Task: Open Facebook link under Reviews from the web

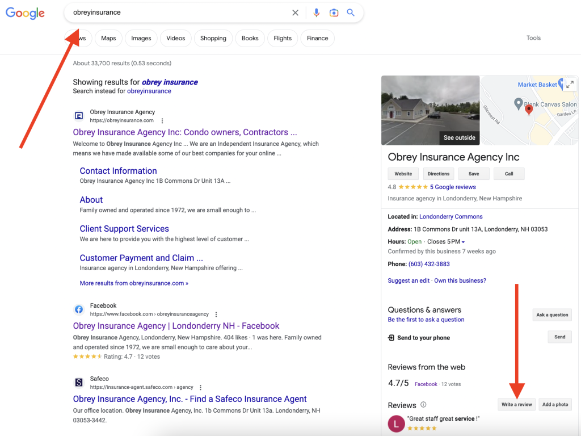Action: pos(426,384)
